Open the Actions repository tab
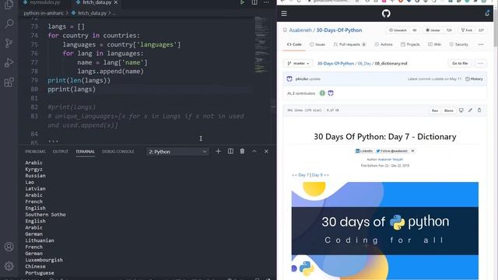The image size is (498, 280). click(384, 44)
